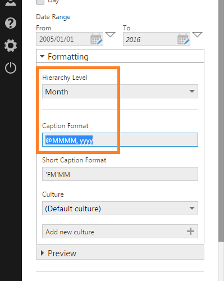Click the plus icon to add culture
The image size is (224, 281).
tap(190, 232)
